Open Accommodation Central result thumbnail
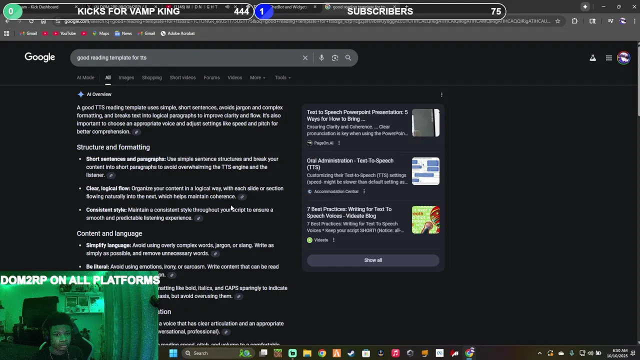 425,171
